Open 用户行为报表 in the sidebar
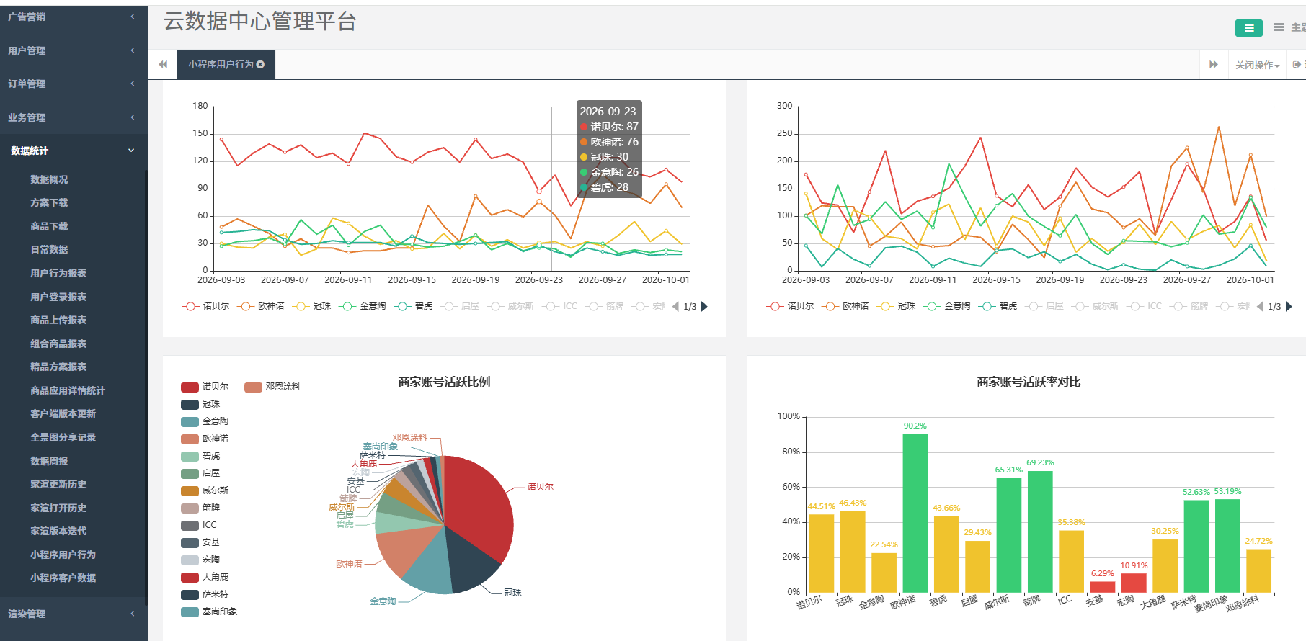The image size is (1306, 641). pyautogui.click(x=58, y=273)
